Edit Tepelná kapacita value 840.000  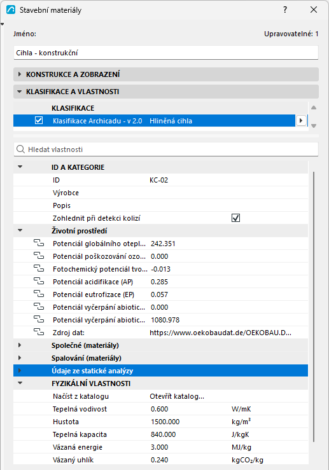pyautogui.click(x=163, y=434)
